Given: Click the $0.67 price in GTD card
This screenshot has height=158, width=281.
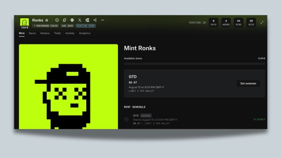Looking at the screenshot, I should (x=133, y=83).
